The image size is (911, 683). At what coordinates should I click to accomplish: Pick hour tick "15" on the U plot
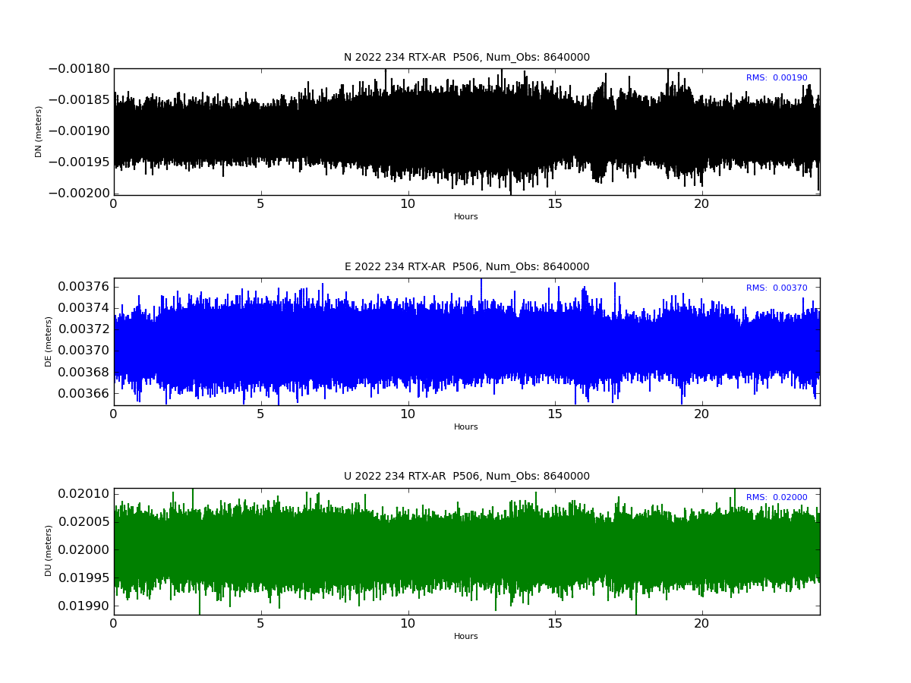tap(555, 624)
